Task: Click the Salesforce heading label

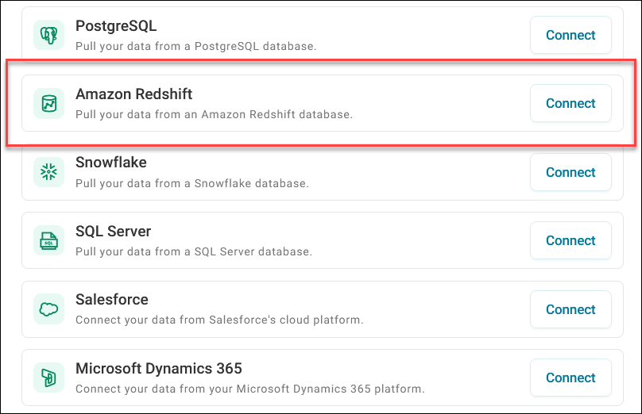Action: pyautogui.click(x=111, y=300)
